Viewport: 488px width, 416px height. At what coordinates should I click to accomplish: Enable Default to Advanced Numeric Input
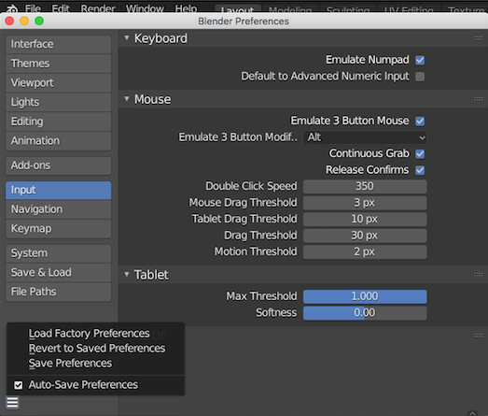click(x=420, y=77)
